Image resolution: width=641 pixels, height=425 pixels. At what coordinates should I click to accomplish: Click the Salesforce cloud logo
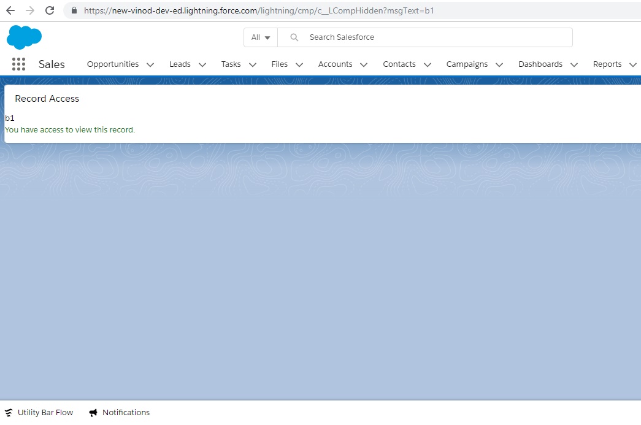24,37
